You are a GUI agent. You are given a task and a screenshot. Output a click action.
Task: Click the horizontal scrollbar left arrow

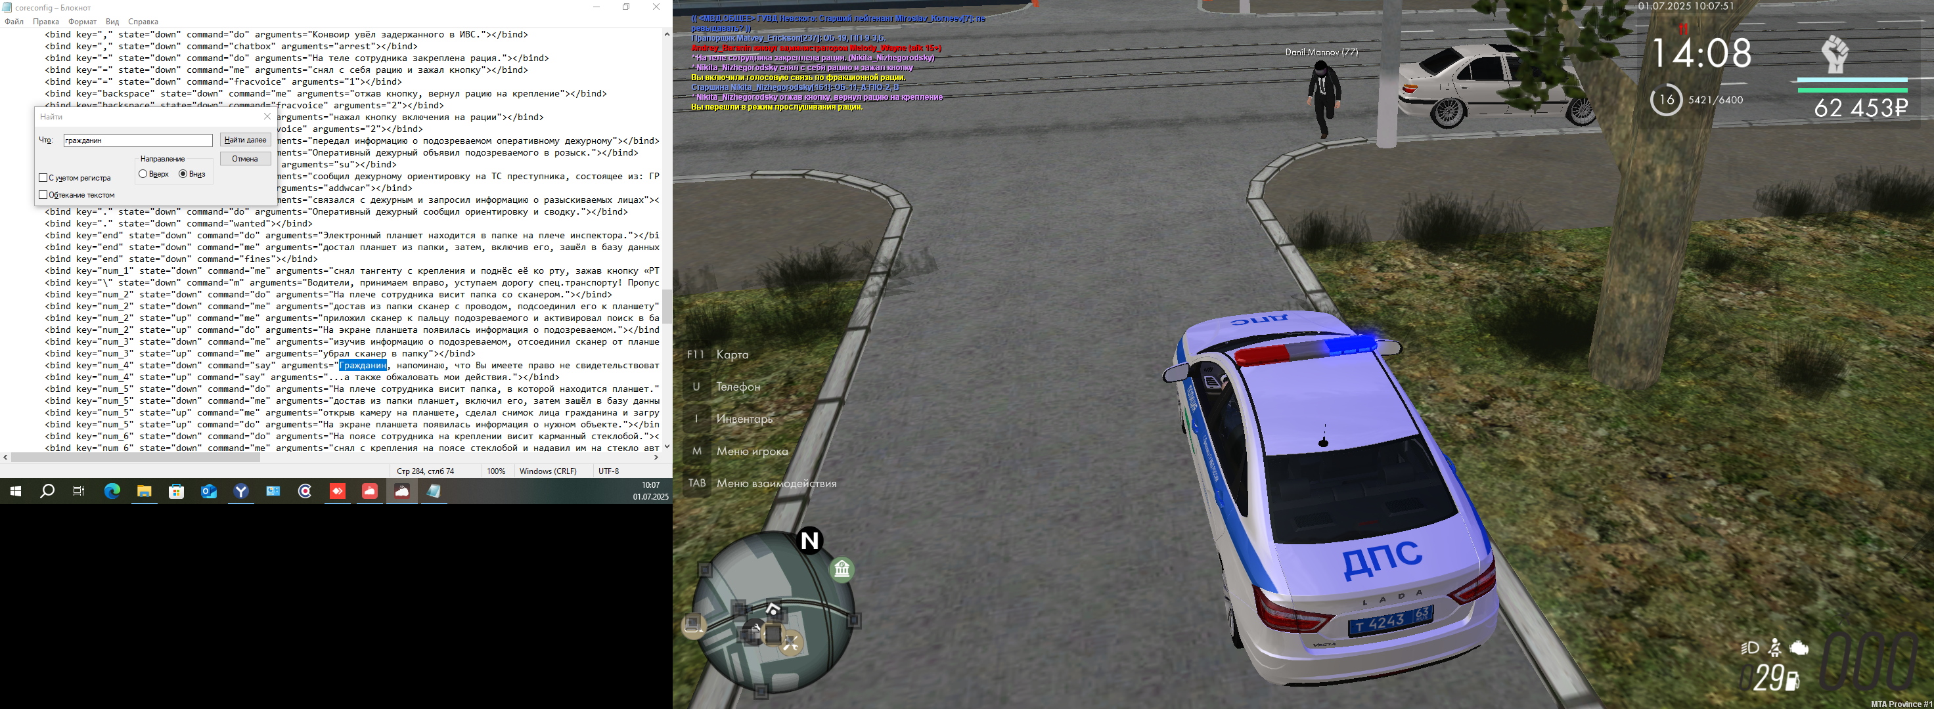(5, 457)
